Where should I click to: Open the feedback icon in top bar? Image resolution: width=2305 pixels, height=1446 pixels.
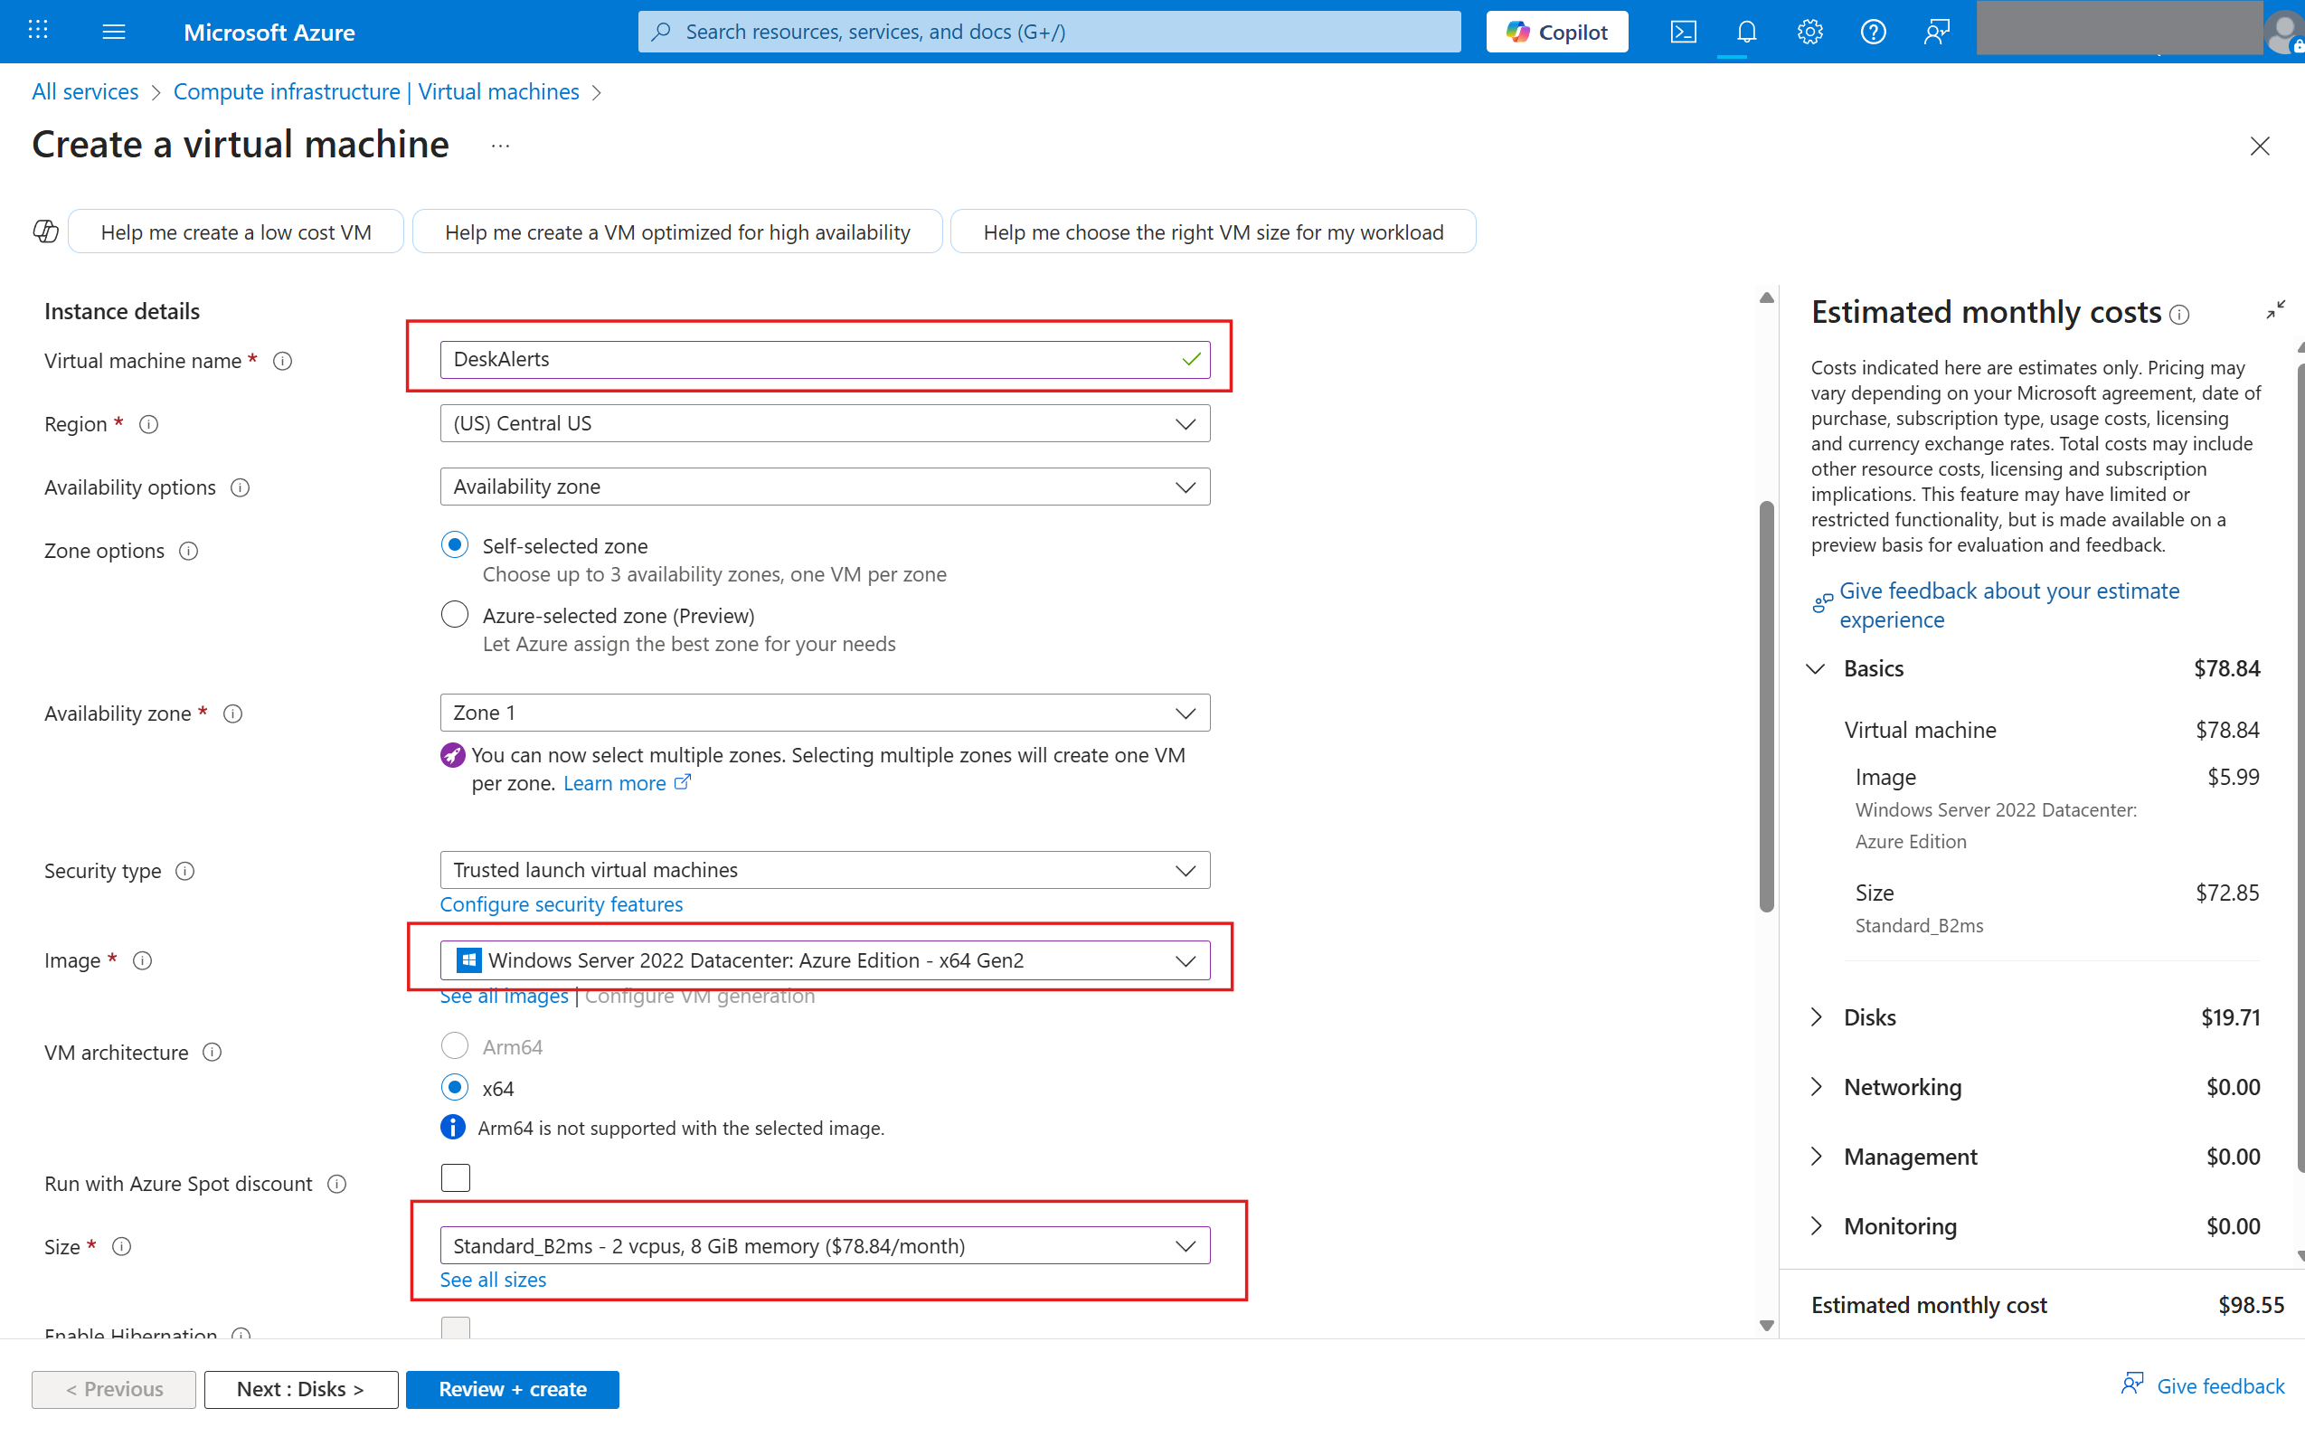pos(1936,32)
